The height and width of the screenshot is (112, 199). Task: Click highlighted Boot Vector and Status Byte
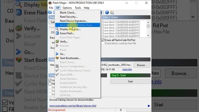tap(77, 25)
